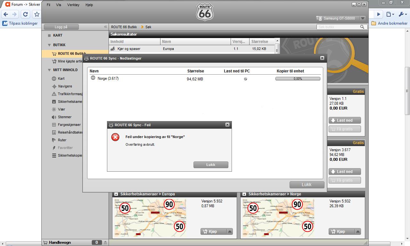Click the Kopier til enhet progress bar
410x246 pixels.
click(x=298, y=78)
